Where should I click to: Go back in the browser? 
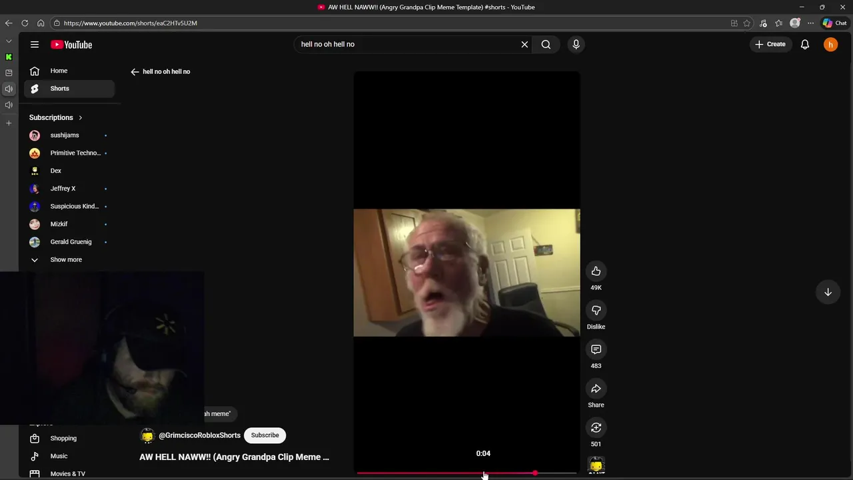coord(9,23)
